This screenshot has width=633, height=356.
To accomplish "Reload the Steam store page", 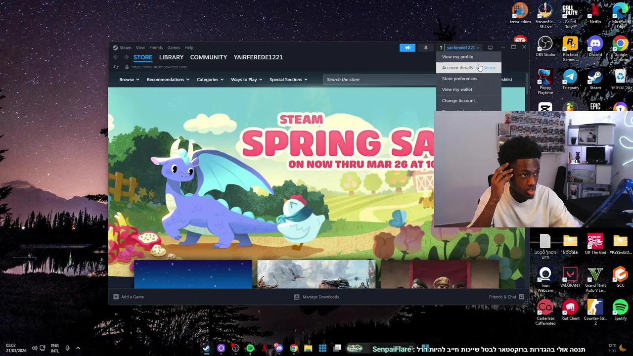I will [x=116, y=67].
